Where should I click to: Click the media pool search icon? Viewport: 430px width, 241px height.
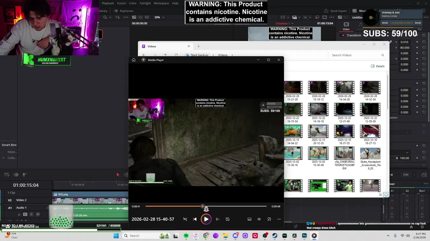[x=105, y=17]
